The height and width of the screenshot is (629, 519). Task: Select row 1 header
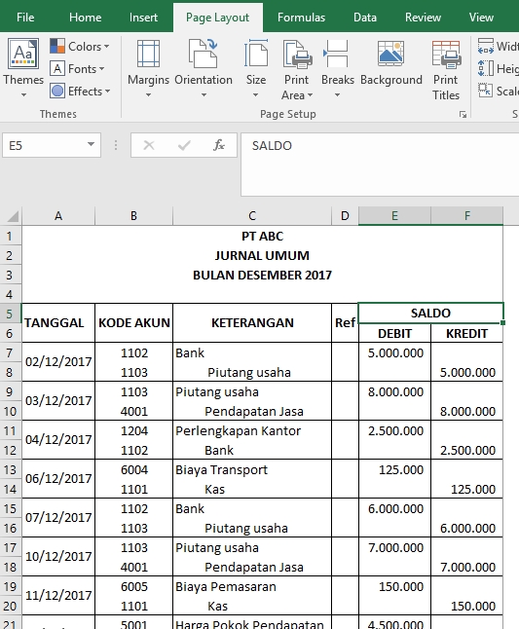[10, 237]
